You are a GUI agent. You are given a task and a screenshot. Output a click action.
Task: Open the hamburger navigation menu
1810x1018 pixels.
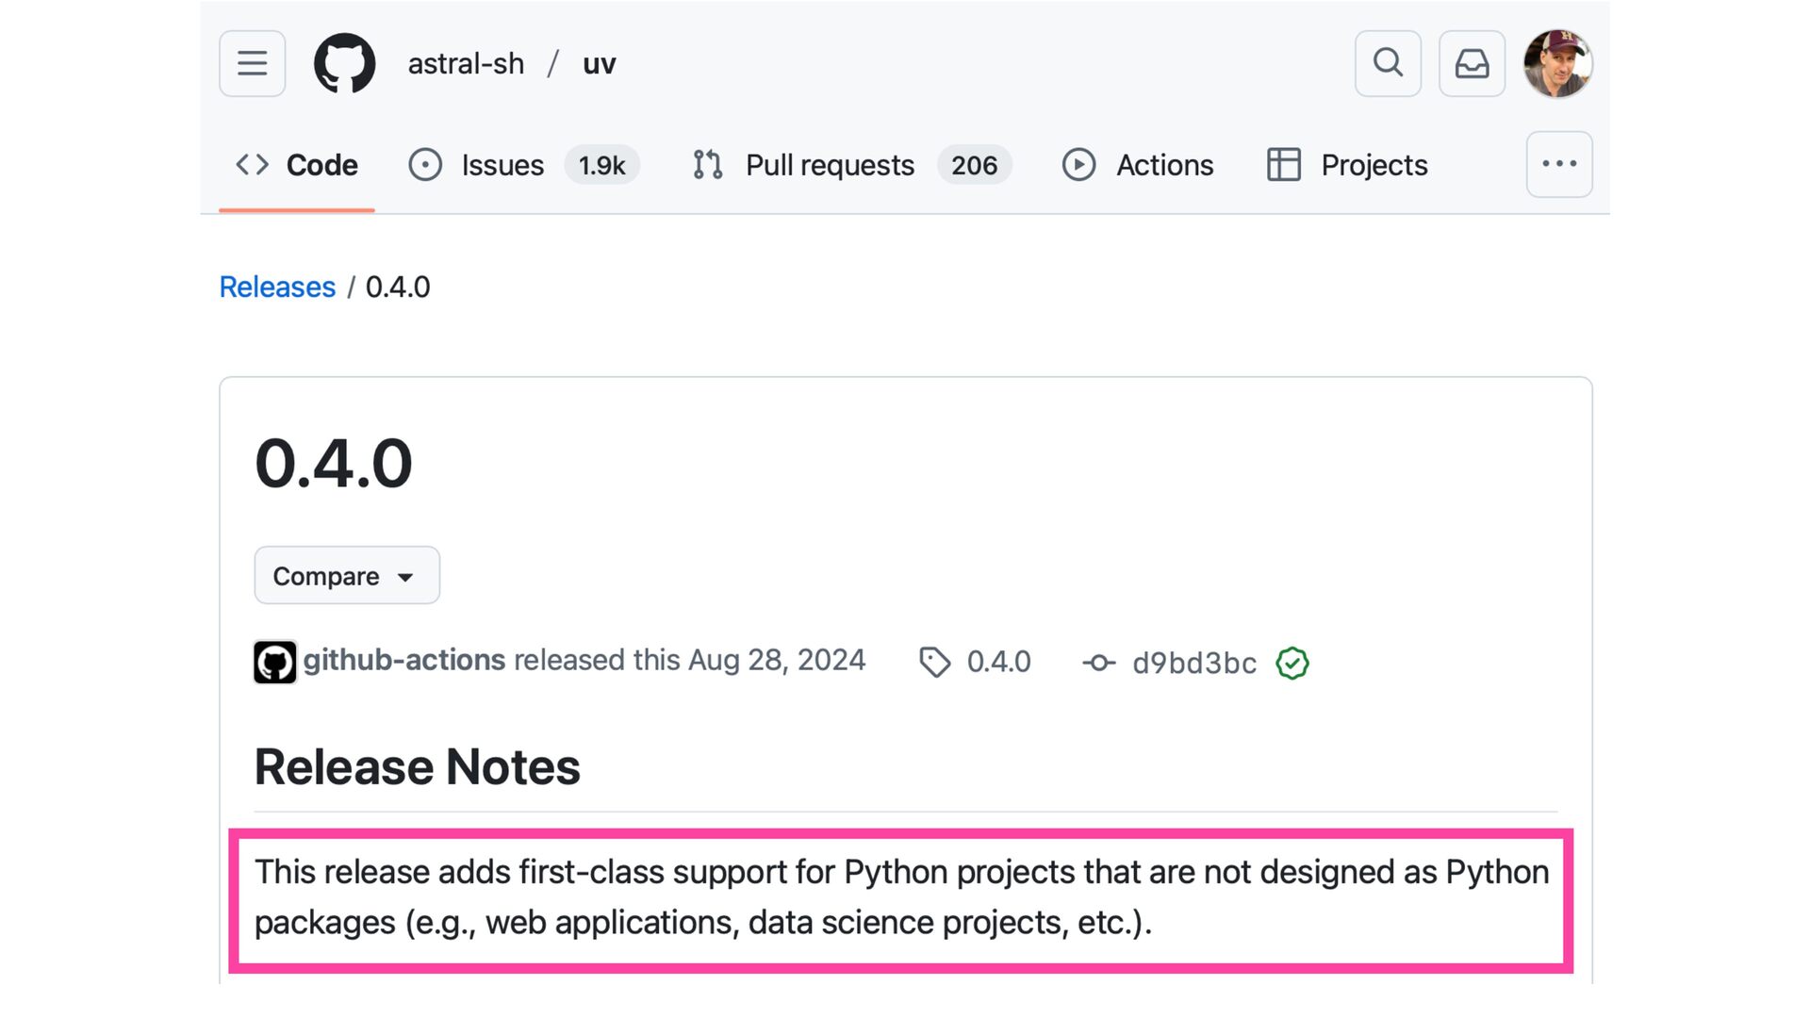click(x=252, y=63)
